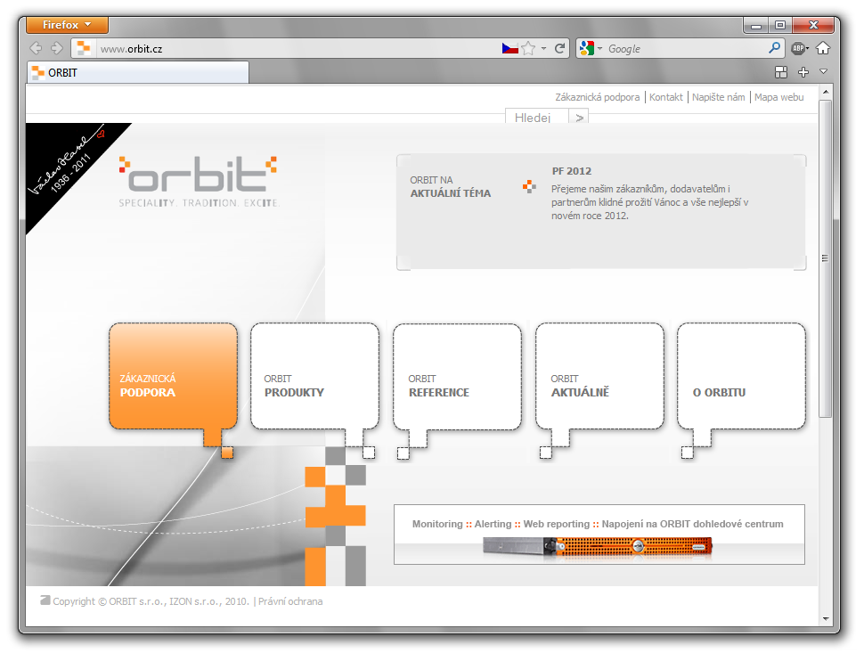Screen dimensions: 864x653
Task: Click the ORBIT NA AKTUÁLNÍ TÉMA label
Action: pos(450,187)
